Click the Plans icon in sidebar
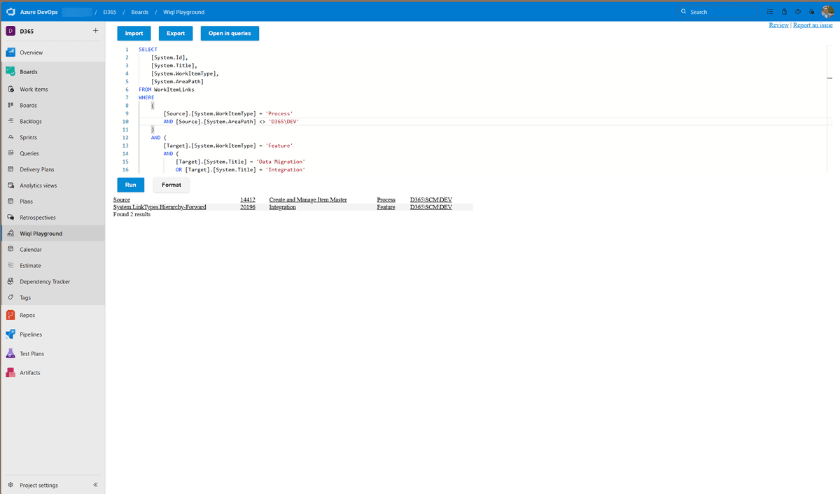Screen dimensions: 840x494 tap(11, 202)
